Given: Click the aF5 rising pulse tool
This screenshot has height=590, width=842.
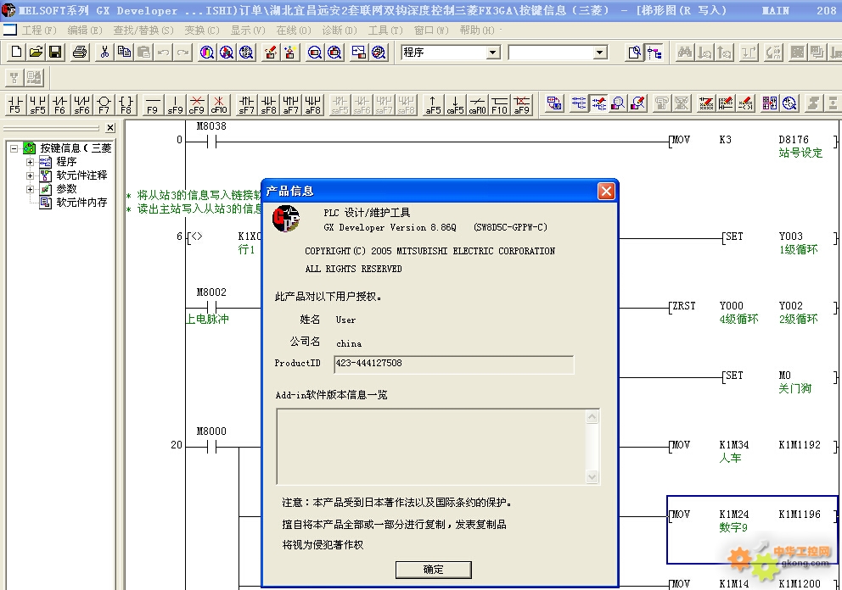Looking at the screenshot, I should tap(433, 104).
